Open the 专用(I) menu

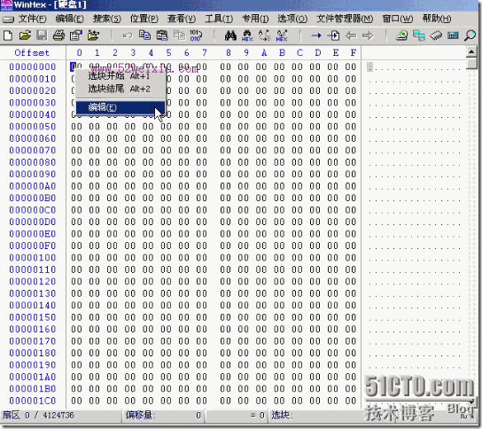point(255,19)
